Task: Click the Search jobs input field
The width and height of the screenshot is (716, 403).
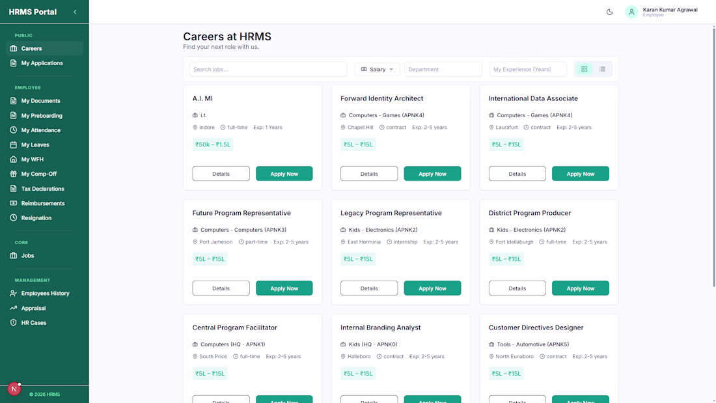Action: point(268,69)
